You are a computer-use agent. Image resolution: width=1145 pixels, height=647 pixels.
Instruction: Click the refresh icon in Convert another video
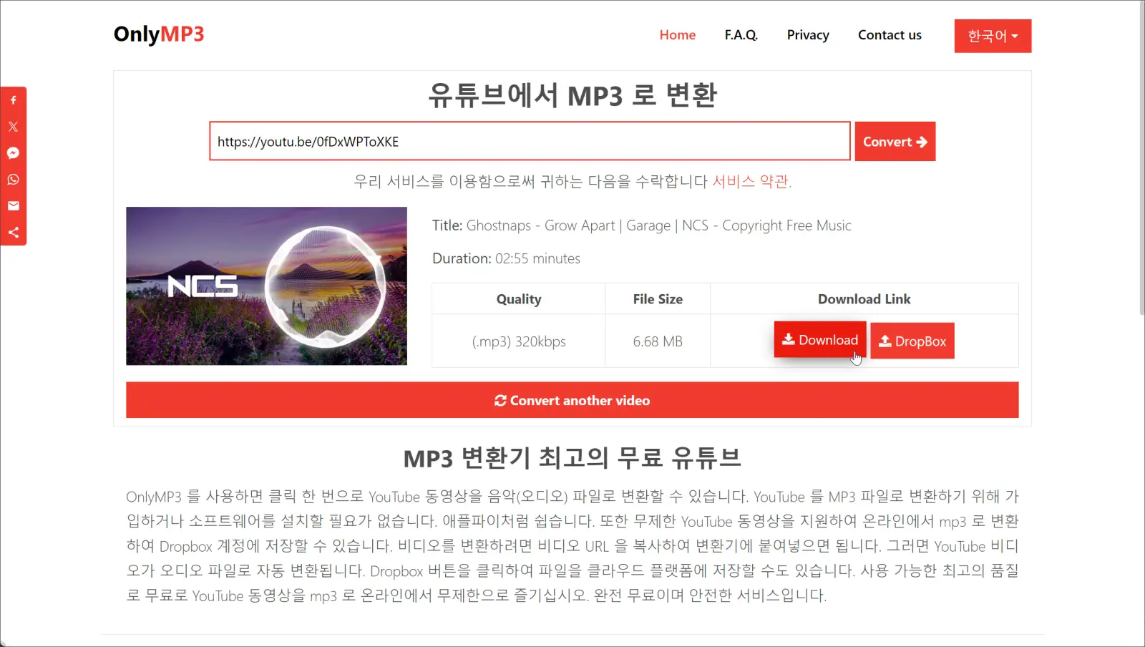[x=501, y=400]
